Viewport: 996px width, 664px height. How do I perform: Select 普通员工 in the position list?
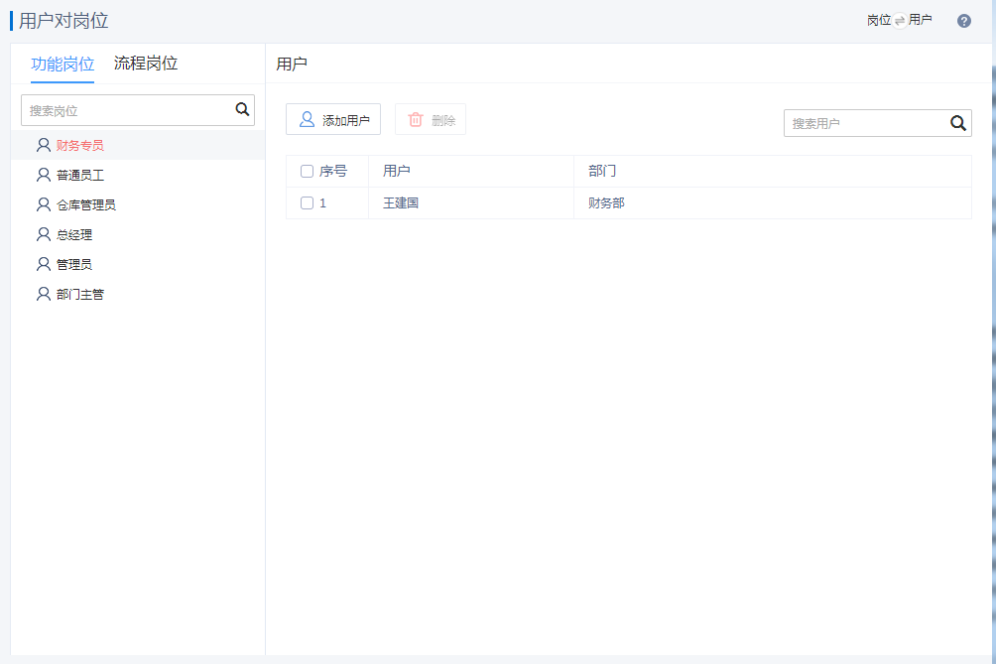[x=80, y=175]
